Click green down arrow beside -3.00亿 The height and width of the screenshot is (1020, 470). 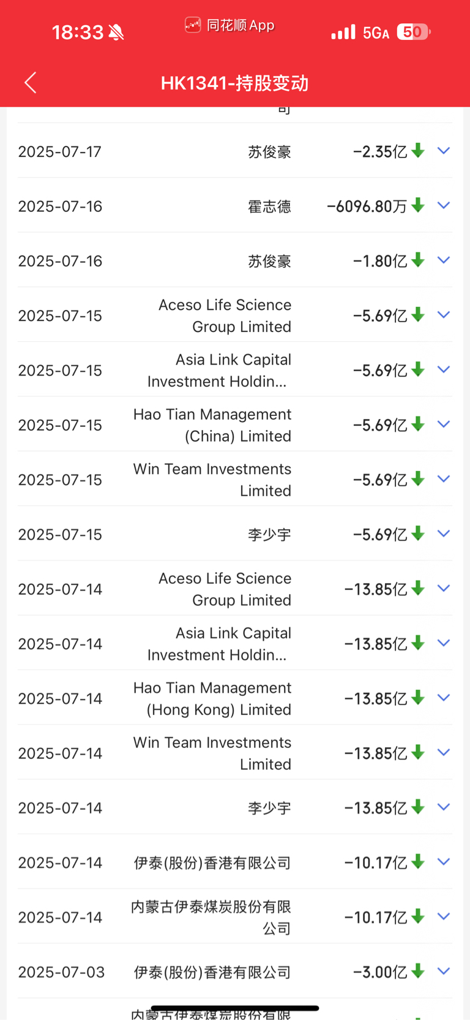pos(418,971)
